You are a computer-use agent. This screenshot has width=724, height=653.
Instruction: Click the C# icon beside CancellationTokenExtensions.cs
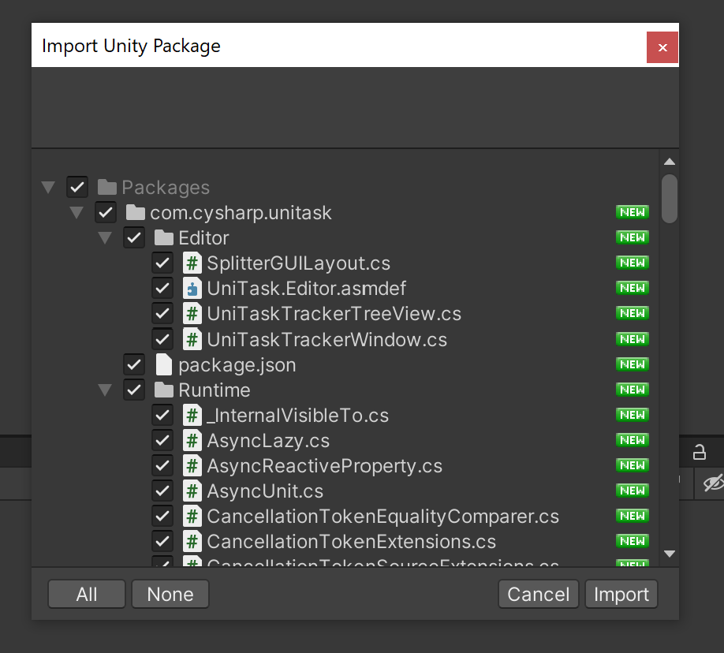(x=192, y=541)
